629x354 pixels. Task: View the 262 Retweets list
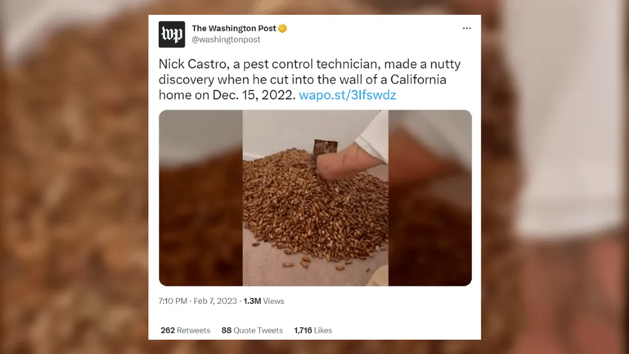(185, 331)
